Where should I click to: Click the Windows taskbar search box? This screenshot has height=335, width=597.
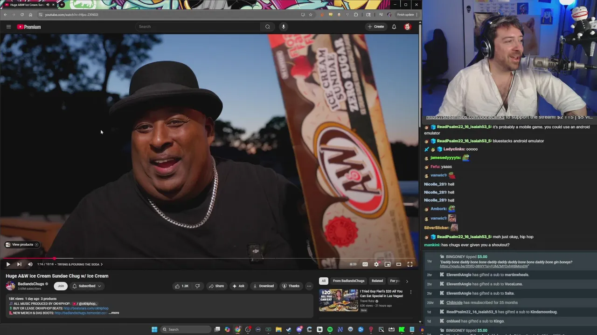click(x=186, y=329)
